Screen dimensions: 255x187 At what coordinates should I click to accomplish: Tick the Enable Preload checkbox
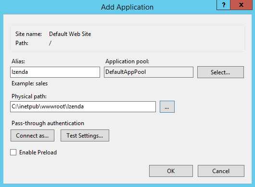click(13, 152)
